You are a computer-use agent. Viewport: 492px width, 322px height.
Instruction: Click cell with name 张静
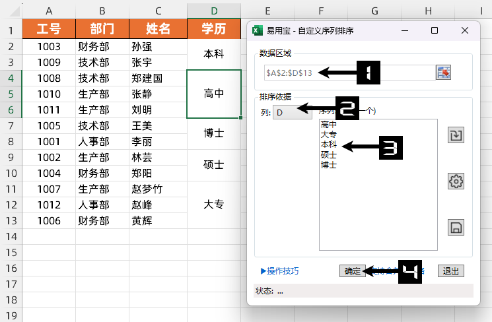(x=158, y=94)
